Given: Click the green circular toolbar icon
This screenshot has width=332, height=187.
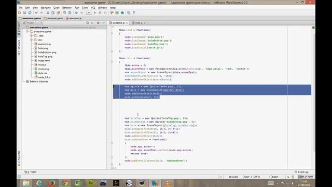Looking at the screenshot, I should 117,12.
